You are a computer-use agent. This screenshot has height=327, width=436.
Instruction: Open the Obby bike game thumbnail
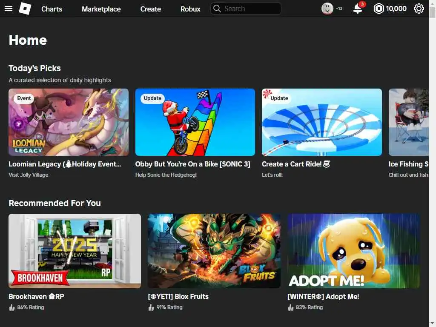195,122
